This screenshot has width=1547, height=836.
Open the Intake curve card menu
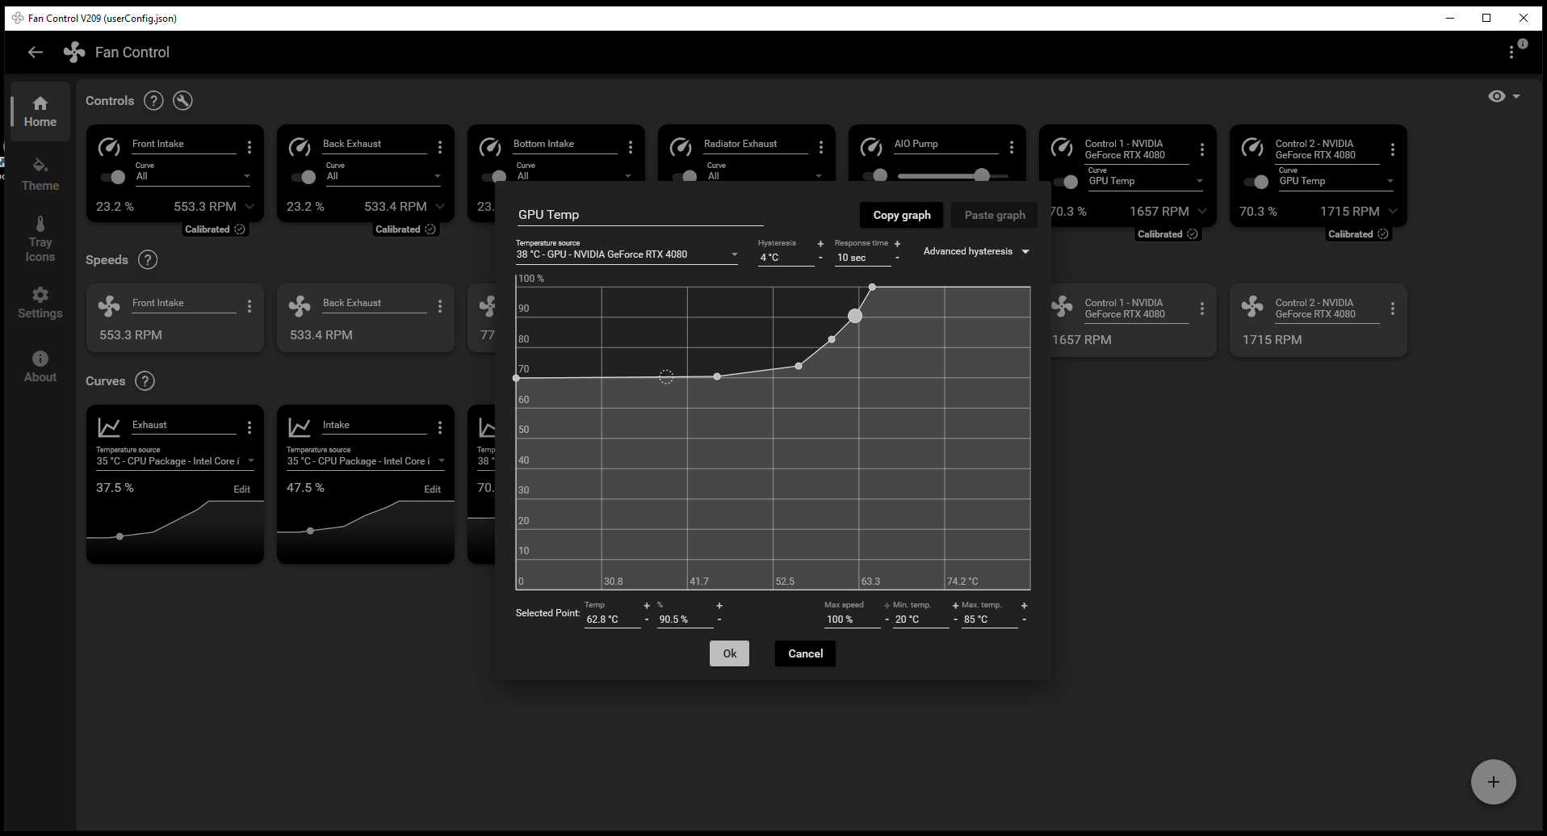pos(440,427)
